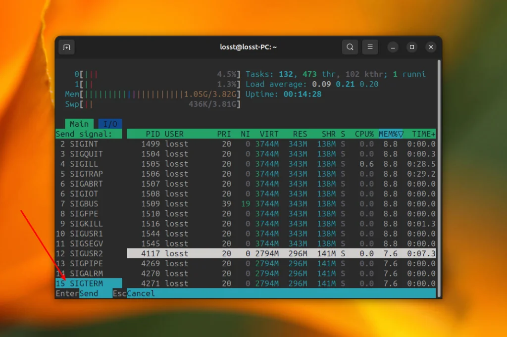Select process row with PID 1509
The image size is (507, 337).
tap(281, 203)
